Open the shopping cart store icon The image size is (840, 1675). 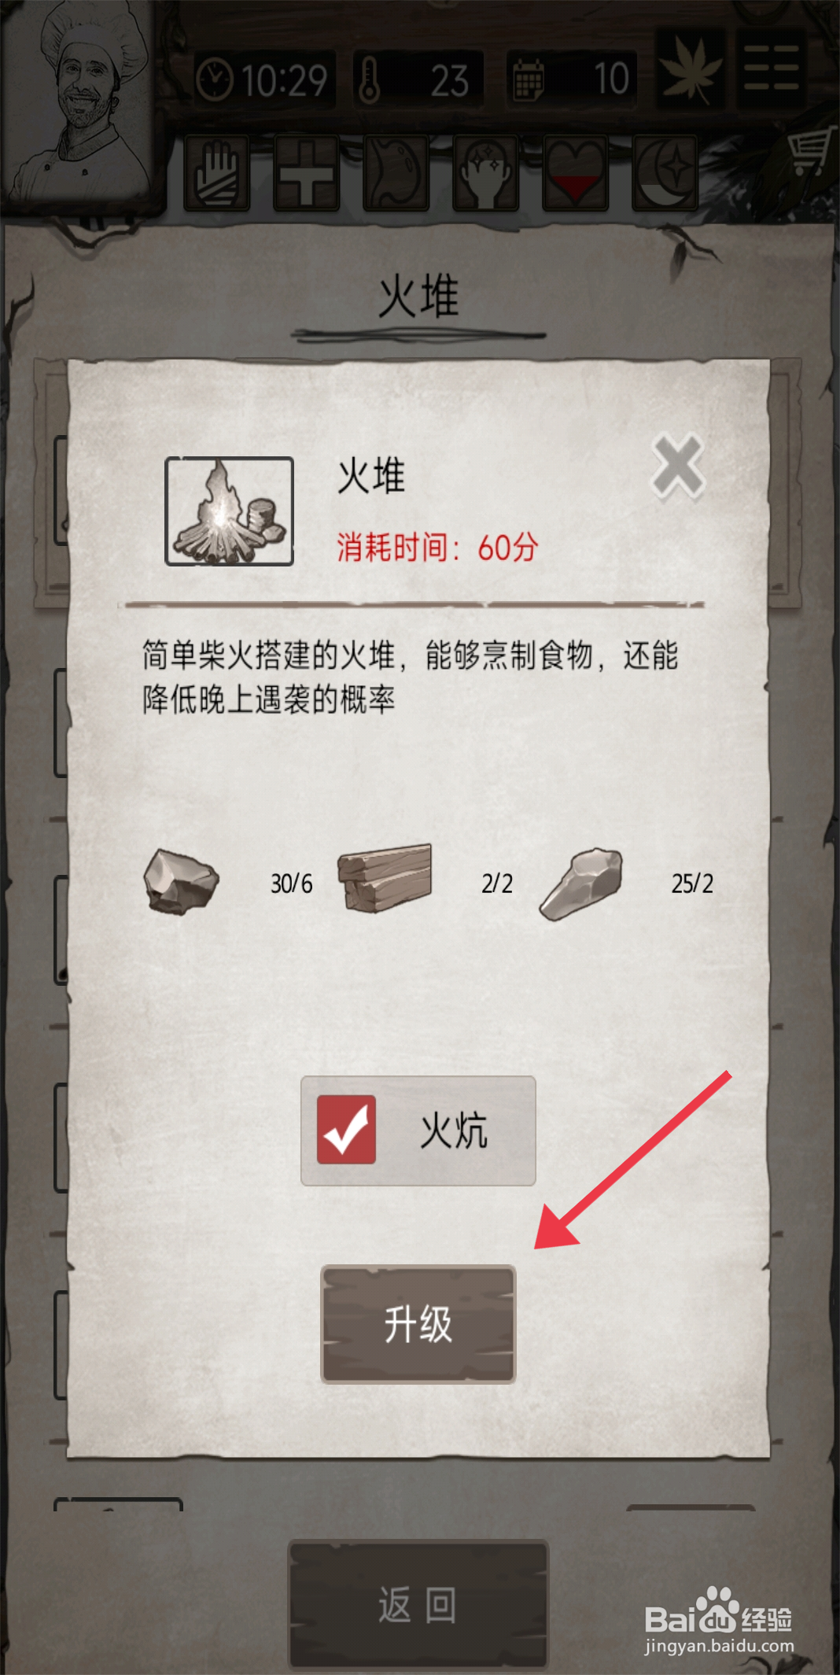(x=810, y=153)
